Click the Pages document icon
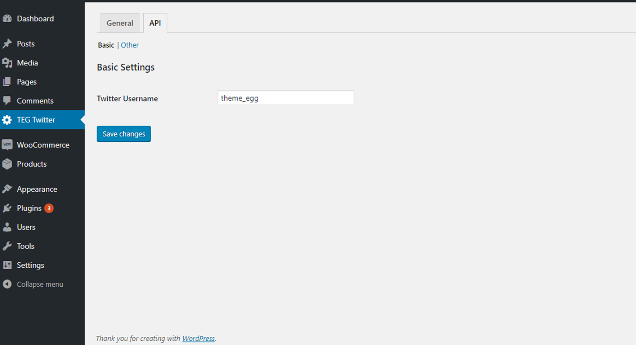Image resolution: width=636 pixels, height=345 pixels. tap(7, 82)
